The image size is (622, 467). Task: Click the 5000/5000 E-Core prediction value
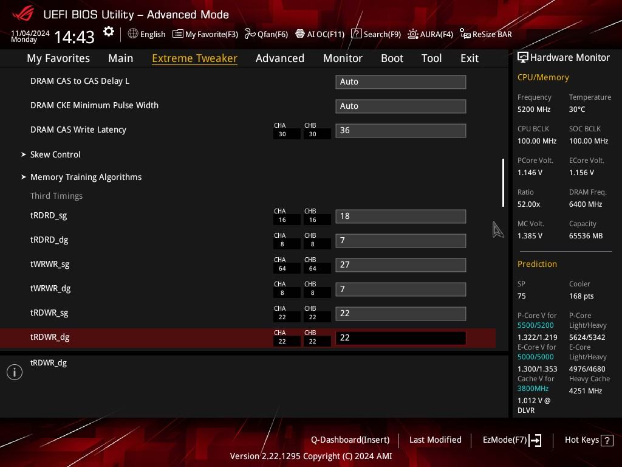(x=535, y=357)
